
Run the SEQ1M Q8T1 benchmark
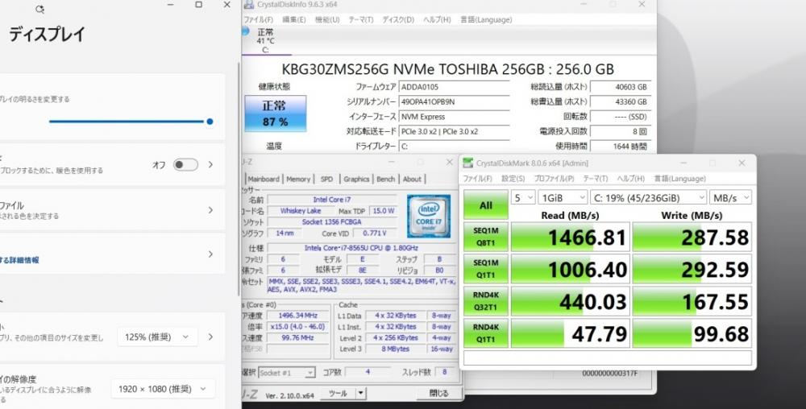coord(486,237)
